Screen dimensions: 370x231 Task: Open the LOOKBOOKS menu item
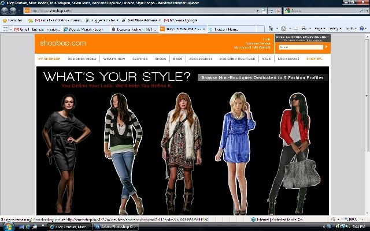[x=288, y=59]
